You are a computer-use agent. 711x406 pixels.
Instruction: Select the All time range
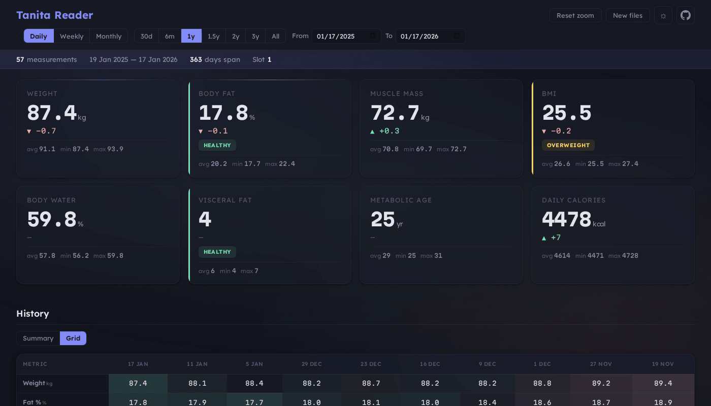pyautogui.click(x=275, y=36)
